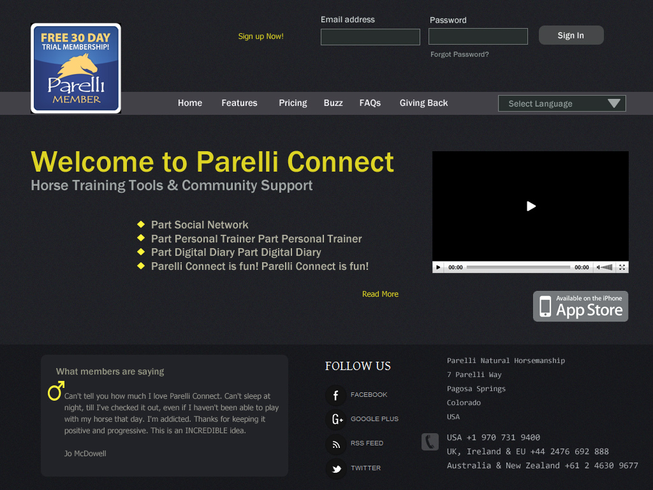Click the language dropdown arrow
Image resolution: width=653 pixels, height=490 pixels.
click(x=614, y=103)
